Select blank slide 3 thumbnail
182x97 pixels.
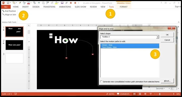click(14, 58)
